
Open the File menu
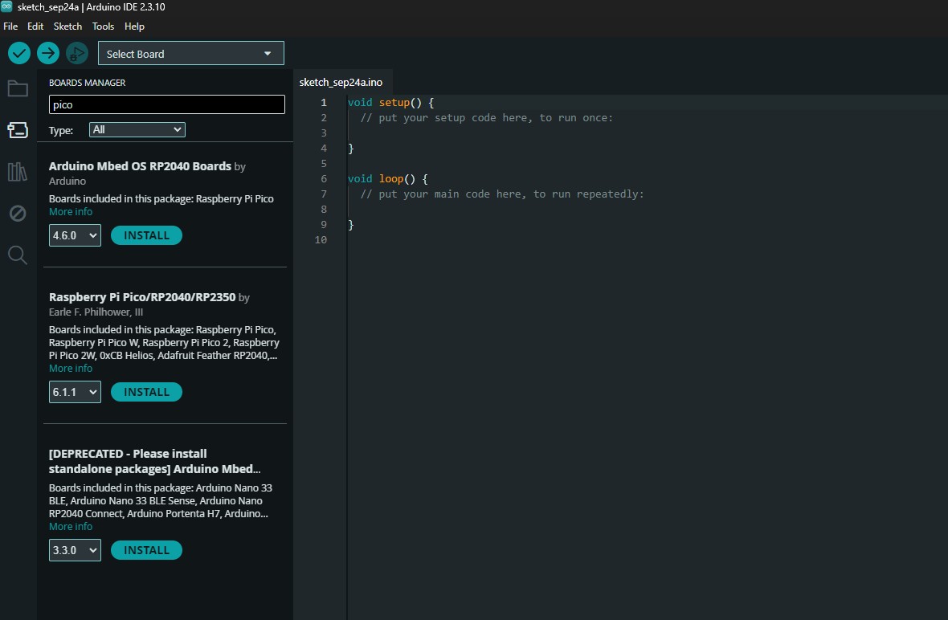tap(10, 26)
